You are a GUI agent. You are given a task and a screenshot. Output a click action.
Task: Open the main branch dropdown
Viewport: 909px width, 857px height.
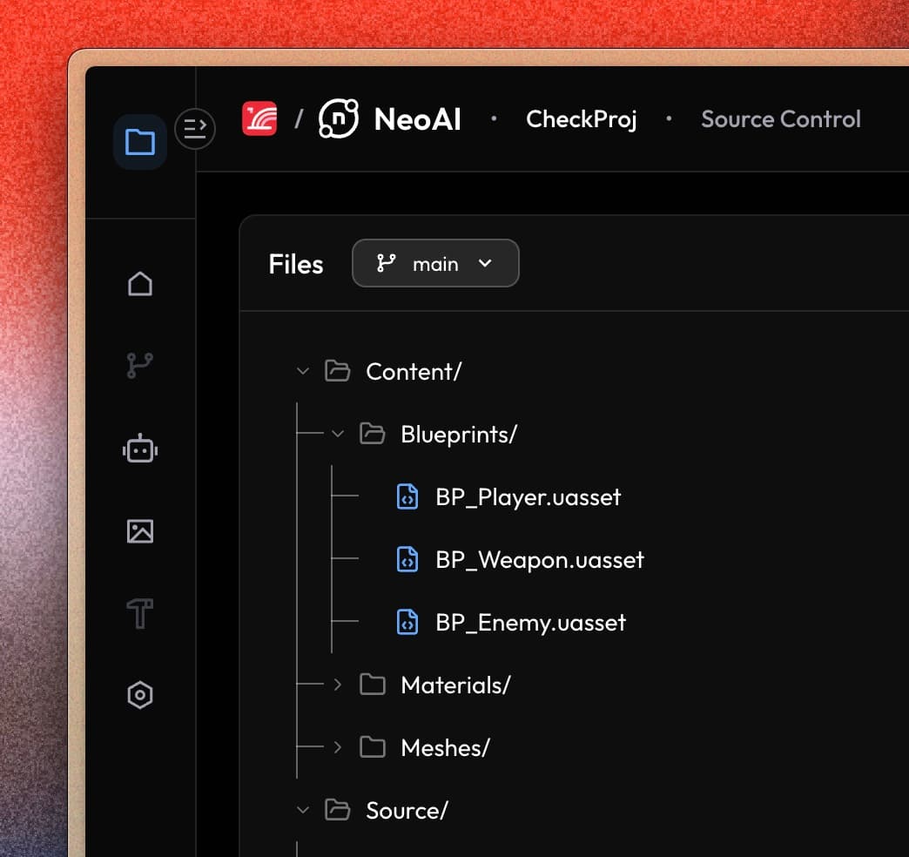(x=435, y=264)
